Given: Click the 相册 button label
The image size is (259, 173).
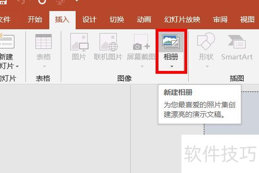Looking at the screenshot, I should tap(171, 57).
